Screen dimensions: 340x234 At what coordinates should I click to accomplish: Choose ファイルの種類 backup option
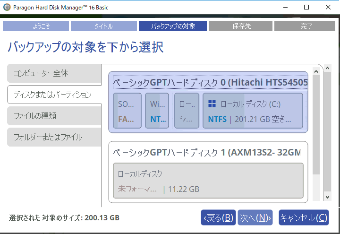click(x=54, y=116)
